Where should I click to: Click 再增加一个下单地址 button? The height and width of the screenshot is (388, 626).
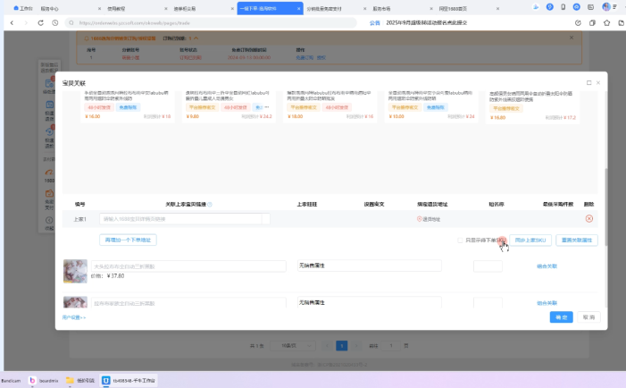128,240
